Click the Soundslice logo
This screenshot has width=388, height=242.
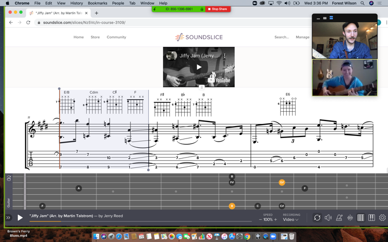click(199, 37)
